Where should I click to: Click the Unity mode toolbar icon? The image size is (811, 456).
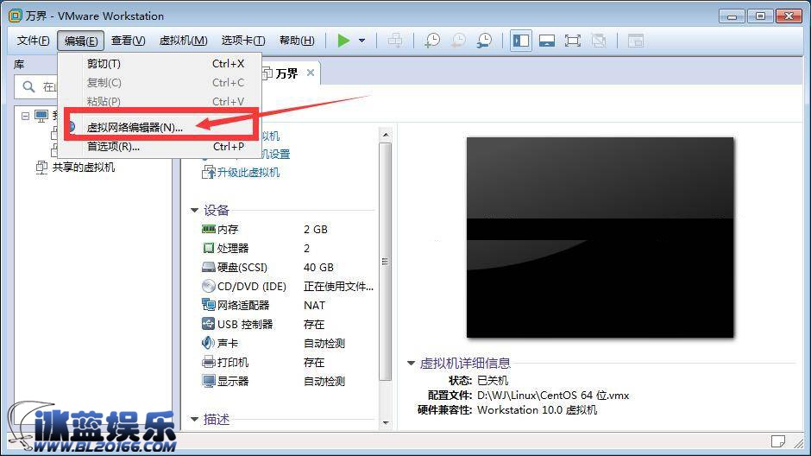tap(599, 41)
